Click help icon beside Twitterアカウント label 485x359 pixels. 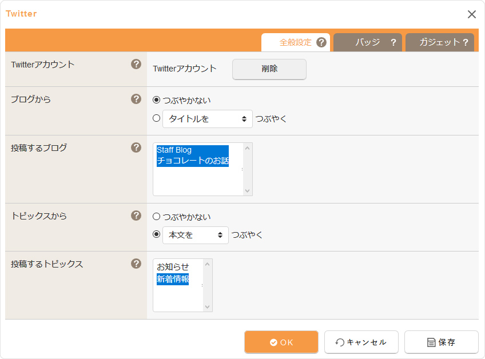pos(136,65)
